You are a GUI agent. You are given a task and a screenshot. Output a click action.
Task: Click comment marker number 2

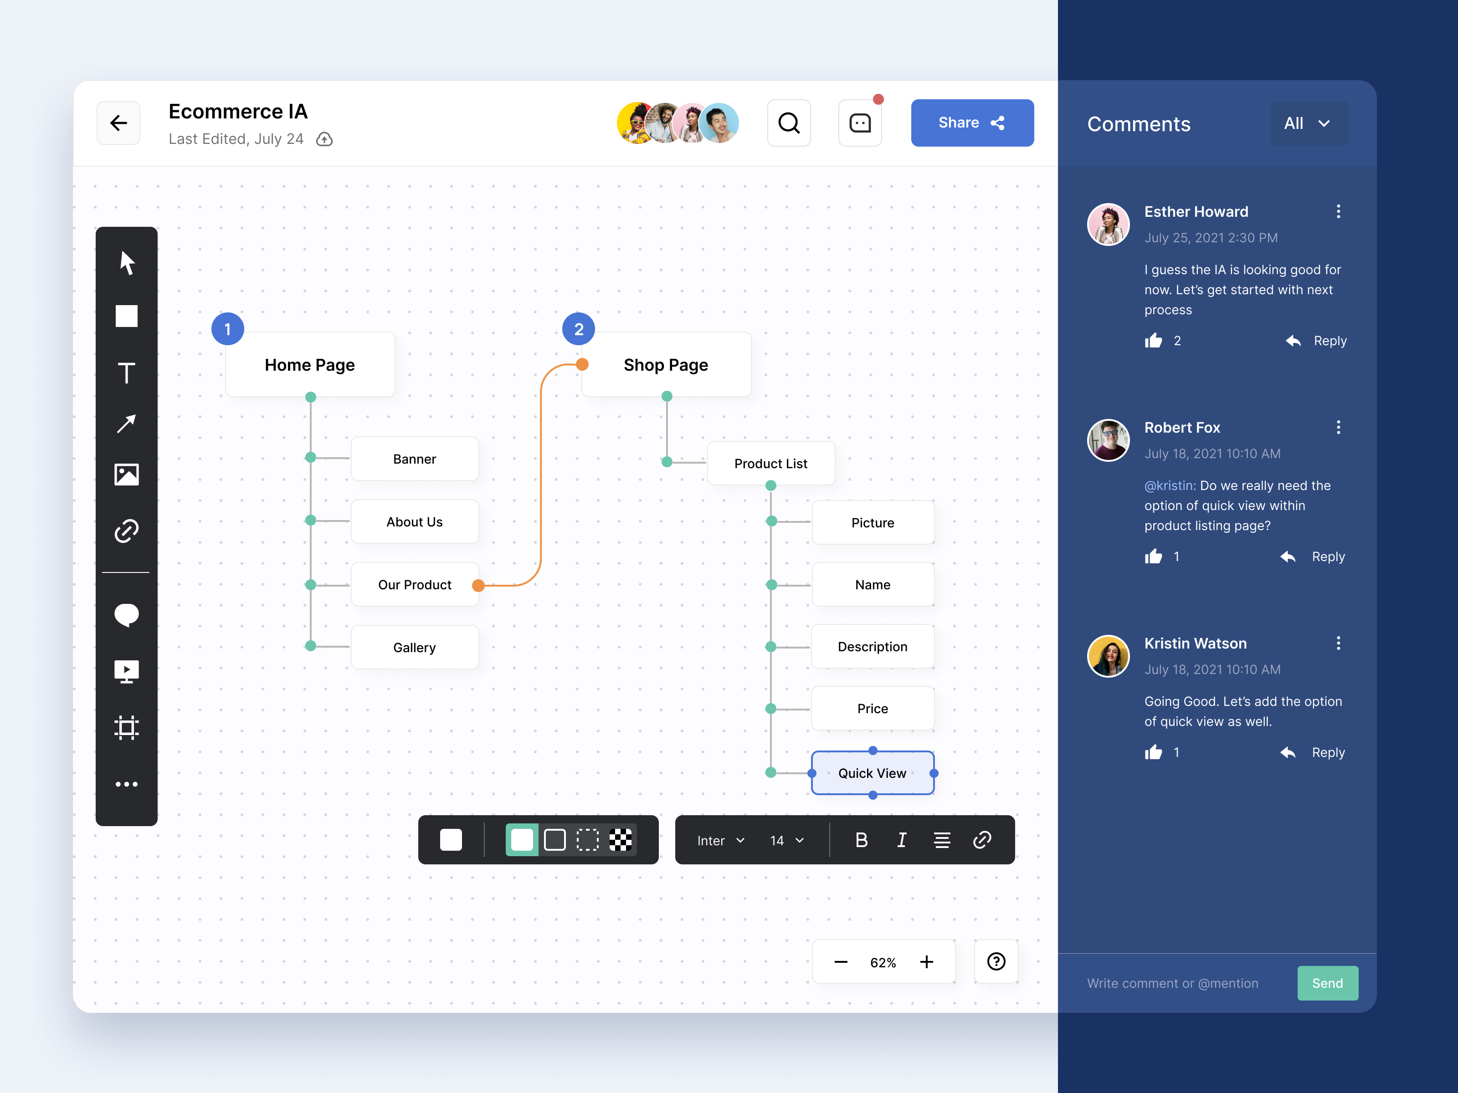tap(579, 329)
